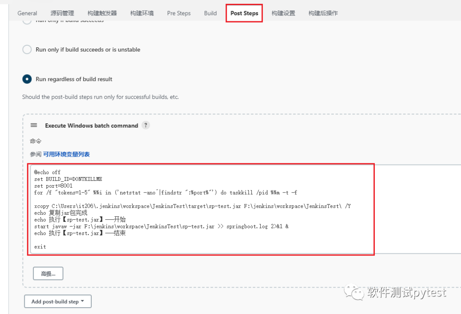Click the 'set port=8001' line in command
Viewport: 461px width, 314px height.
53,186
